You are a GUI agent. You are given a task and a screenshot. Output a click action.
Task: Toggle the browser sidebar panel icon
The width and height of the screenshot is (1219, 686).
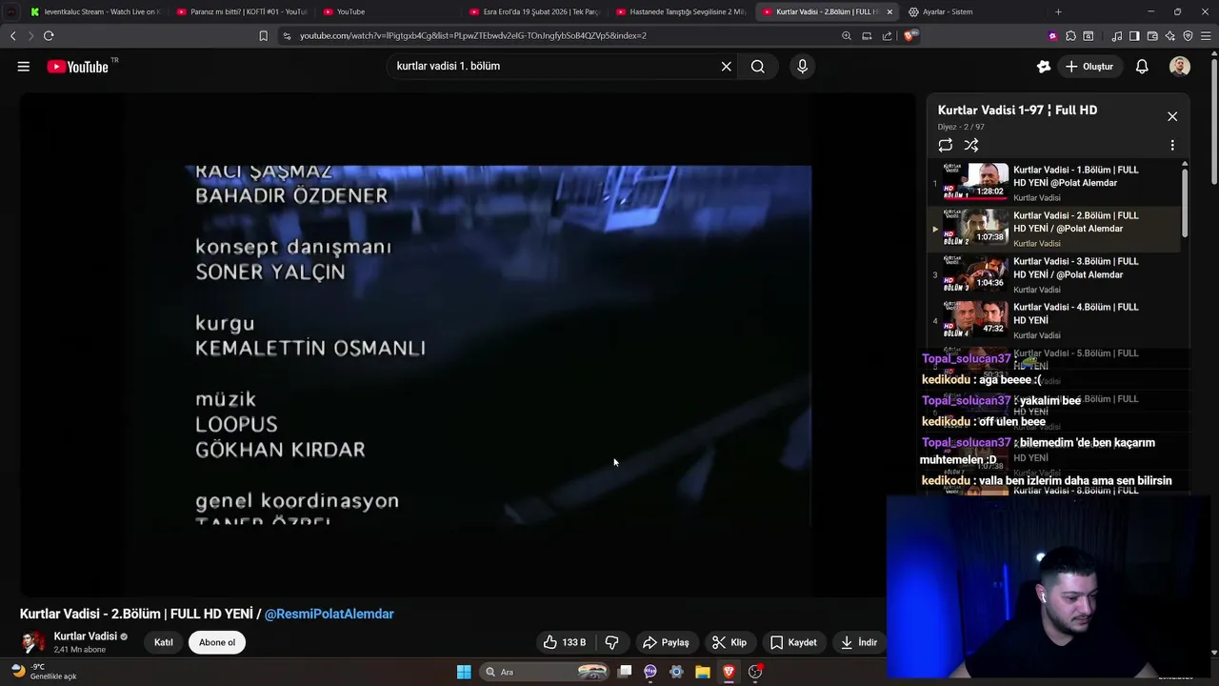pos(1134,36)
